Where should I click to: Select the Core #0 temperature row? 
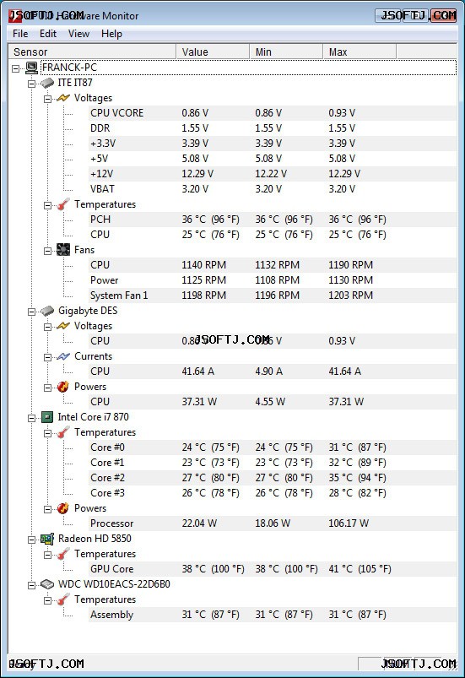[273, 447]
